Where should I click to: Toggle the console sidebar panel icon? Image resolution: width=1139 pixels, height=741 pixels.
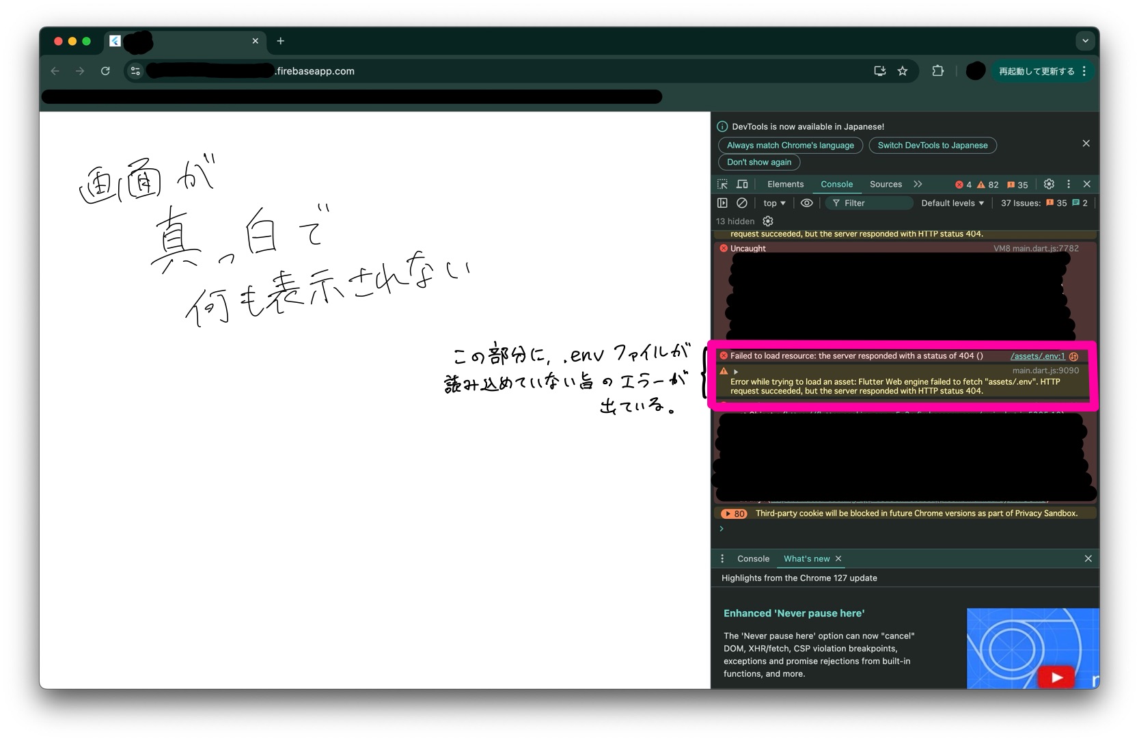(x=722, y=203)
